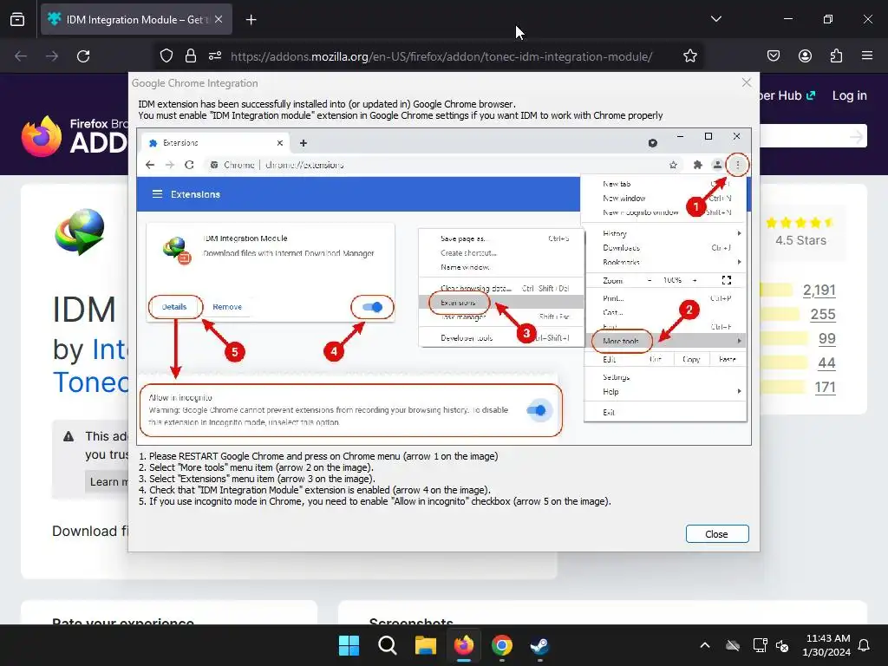Viewport: 888px width, 666px height.
Task: Open the tracking protection shield panel
Action: point(166,56)
